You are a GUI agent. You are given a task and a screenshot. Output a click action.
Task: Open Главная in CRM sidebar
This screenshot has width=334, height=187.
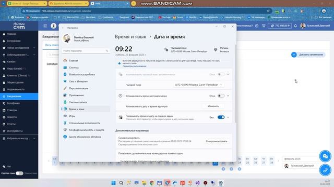[11, 34]
